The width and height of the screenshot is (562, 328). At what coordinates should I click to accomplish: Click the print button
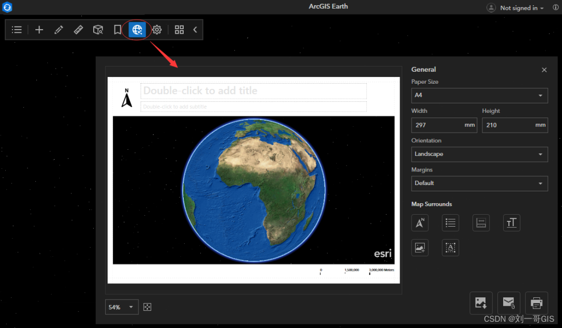(537, 303)
